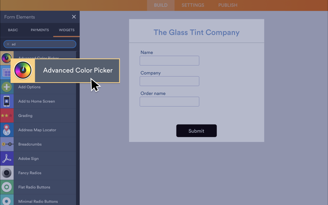Select the Minimal Radio Buttons icon
Viewport: 328px width, 205px height.
coord(7,201)
